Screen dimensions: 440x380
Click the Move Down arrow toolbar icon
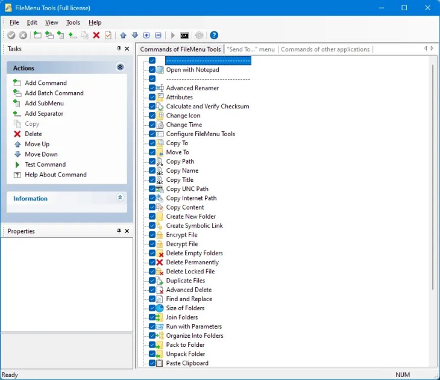[135, 35]
